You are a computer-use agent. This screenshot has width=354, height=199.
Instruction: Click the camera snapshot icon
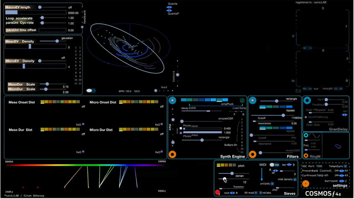tap(298, 91)
